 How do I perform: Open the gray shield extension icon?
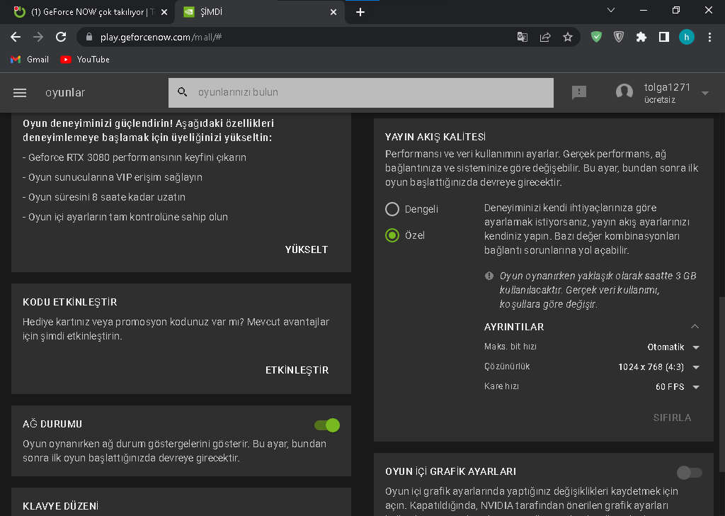pyautogui.click(x=619, y=37)
